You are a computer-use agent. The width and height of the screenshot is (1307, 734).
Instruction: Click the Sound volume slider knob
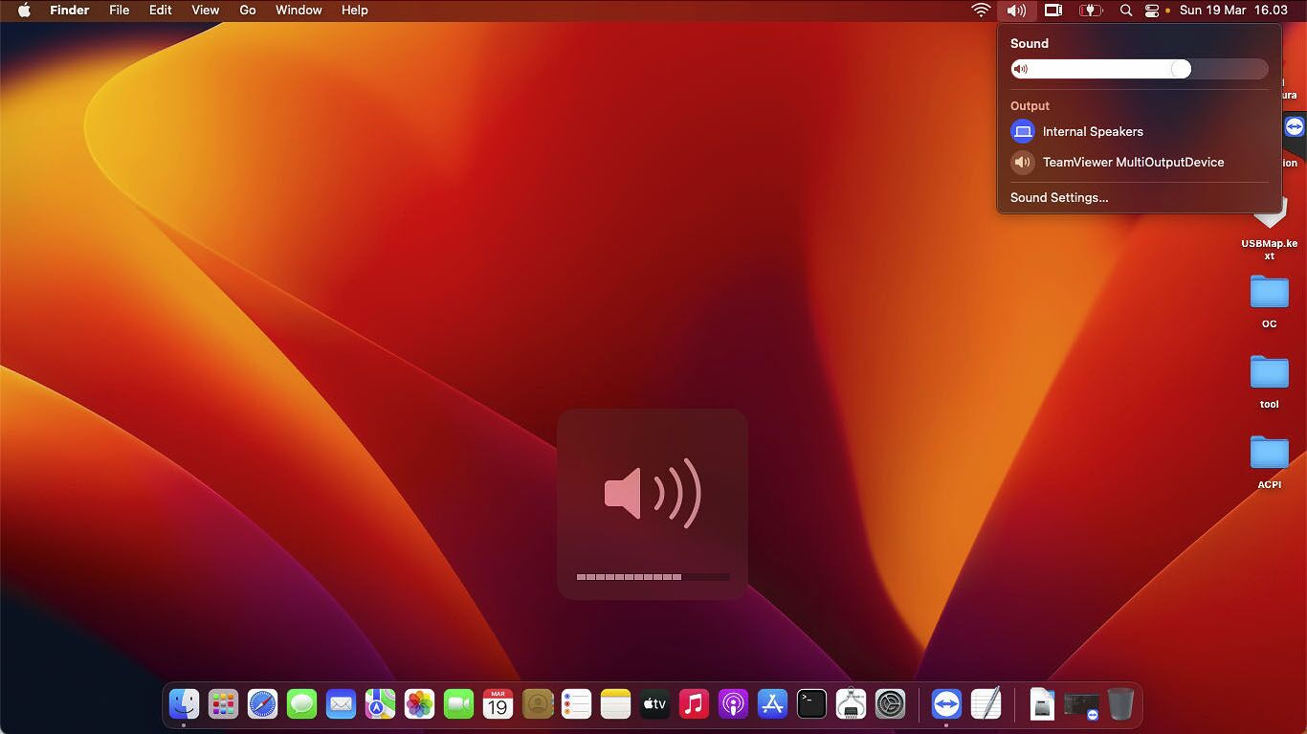1181,69
